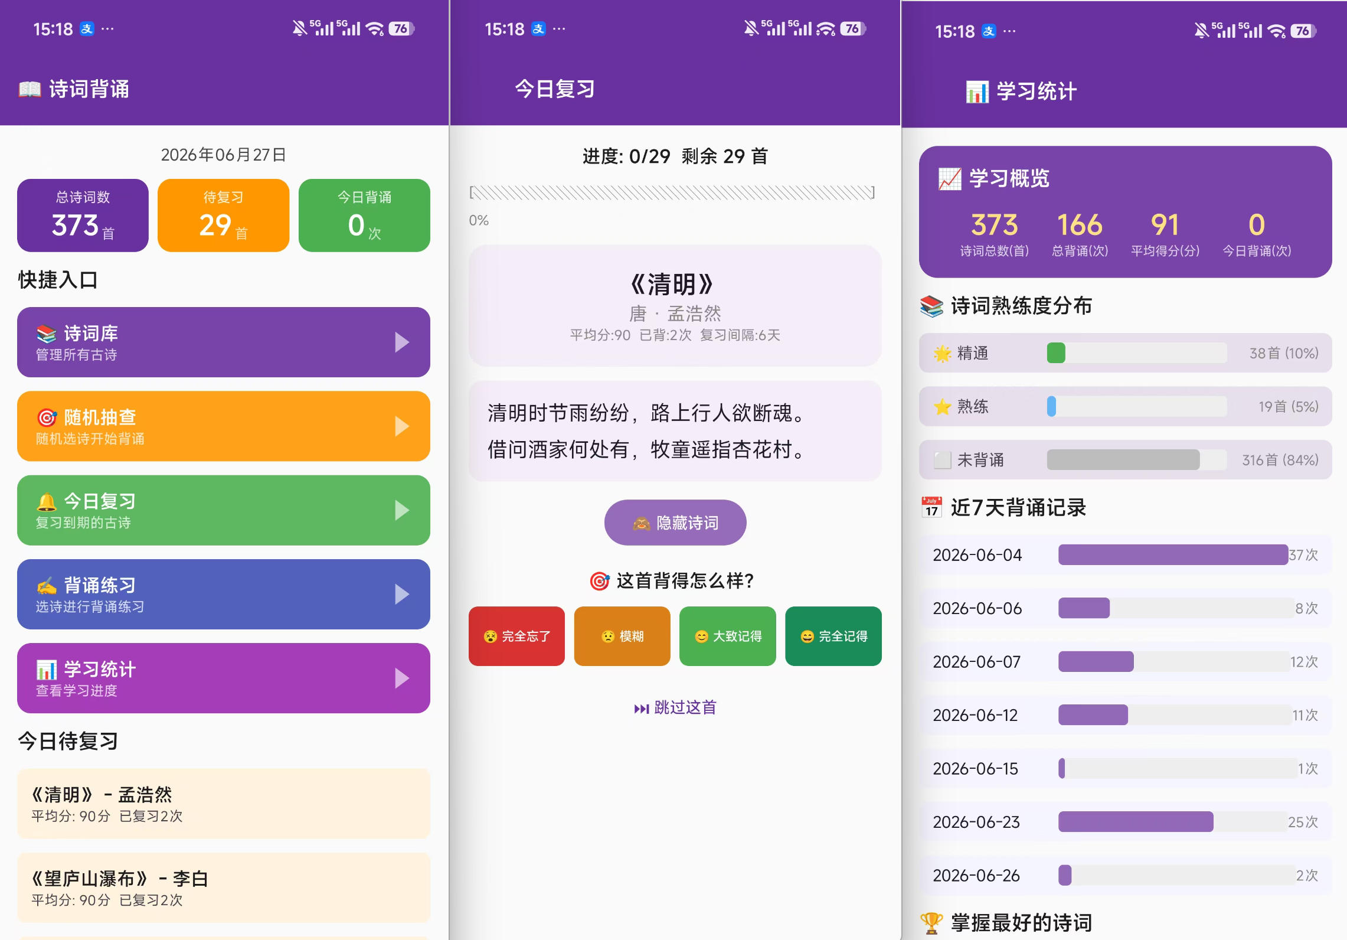Click the 隐藏诗词 button
This screenshot has width=1347, height=940.
675,523
